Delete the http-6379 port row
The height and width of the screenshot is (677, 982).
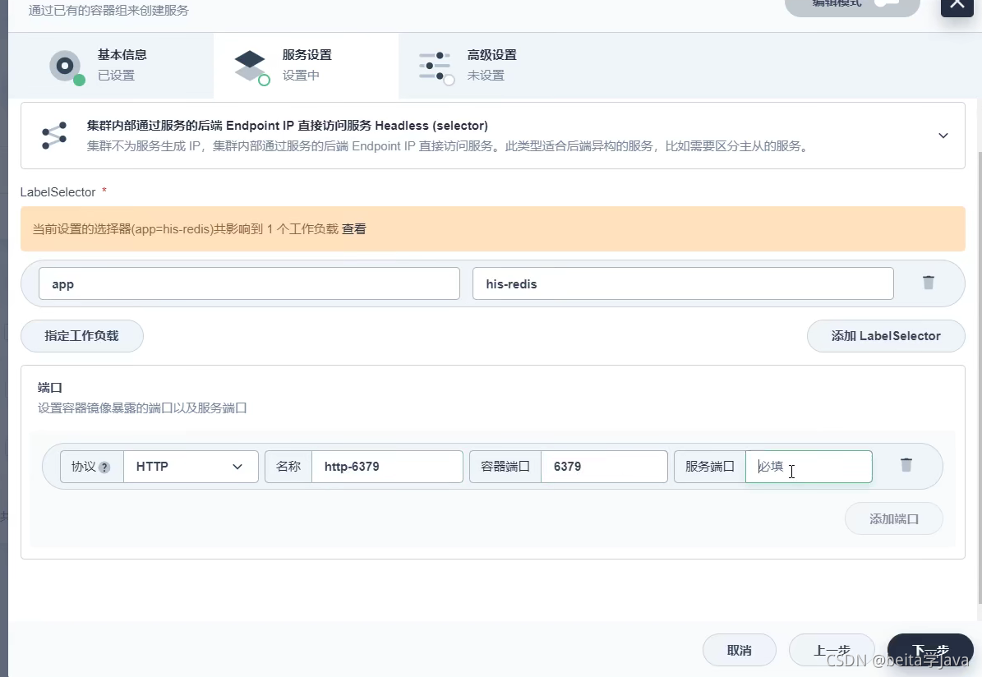click(x=906, y=465)
